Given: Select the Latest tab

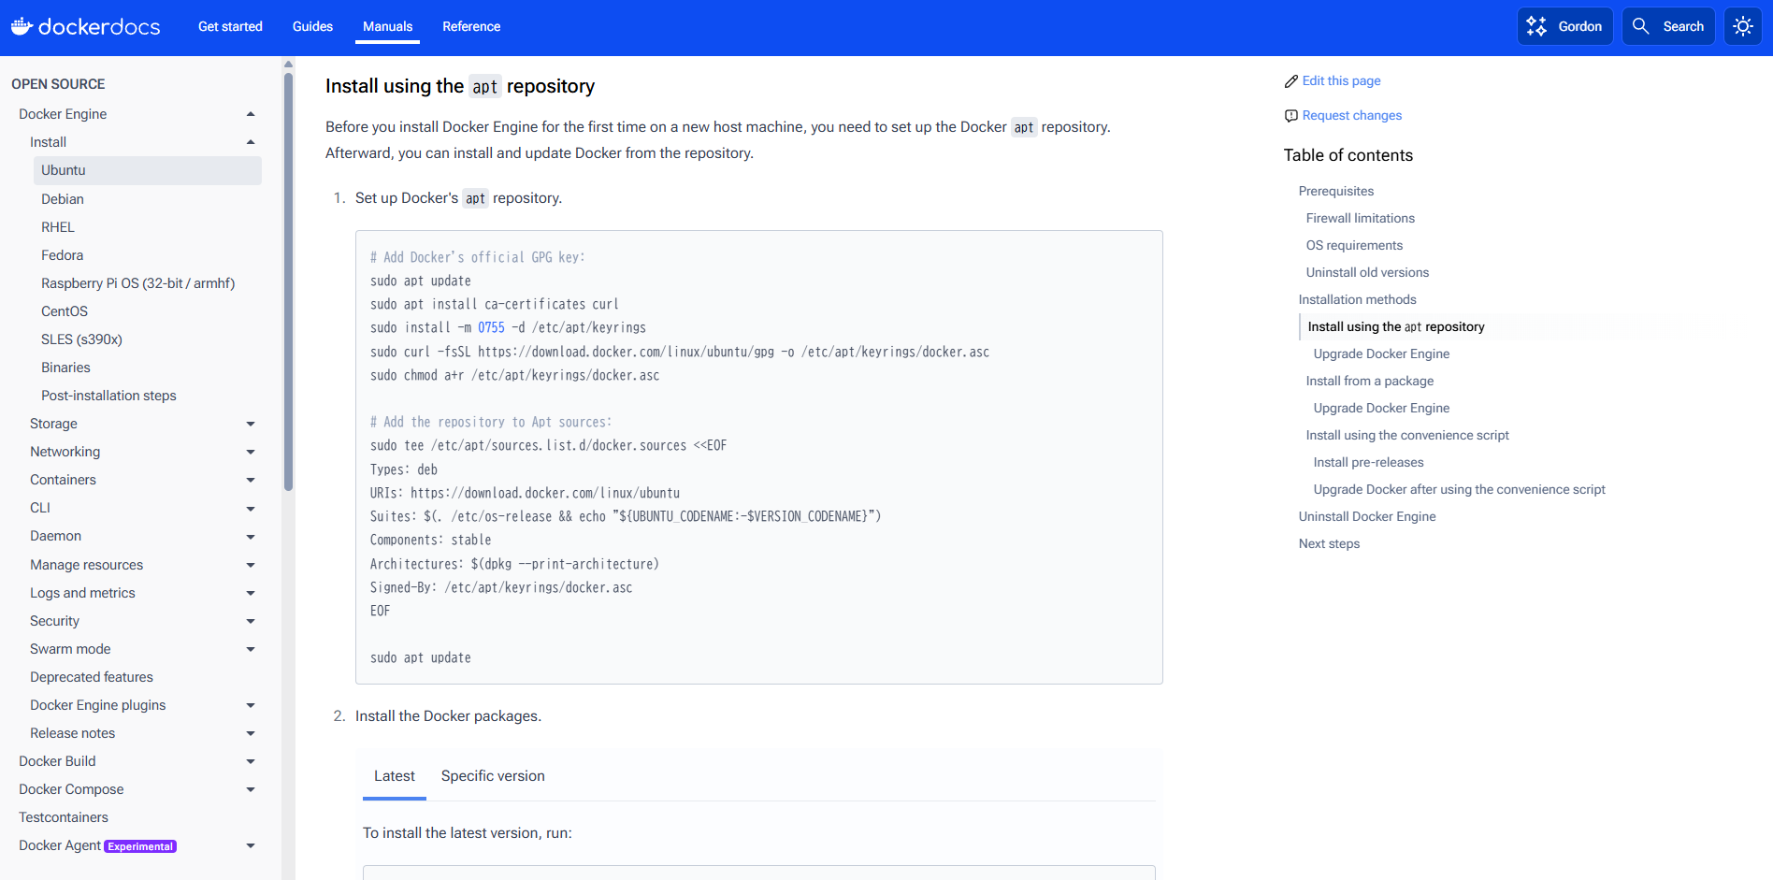Looking at the screenshot, I should [x=395, y=776].
